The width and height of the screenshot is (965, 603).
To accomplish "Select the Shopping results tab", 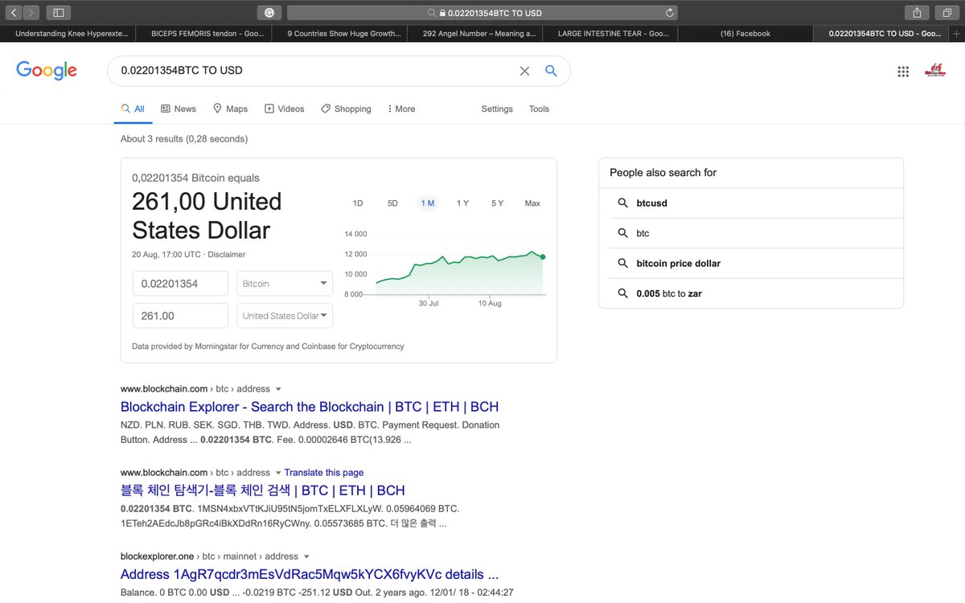I will (346, 109).
